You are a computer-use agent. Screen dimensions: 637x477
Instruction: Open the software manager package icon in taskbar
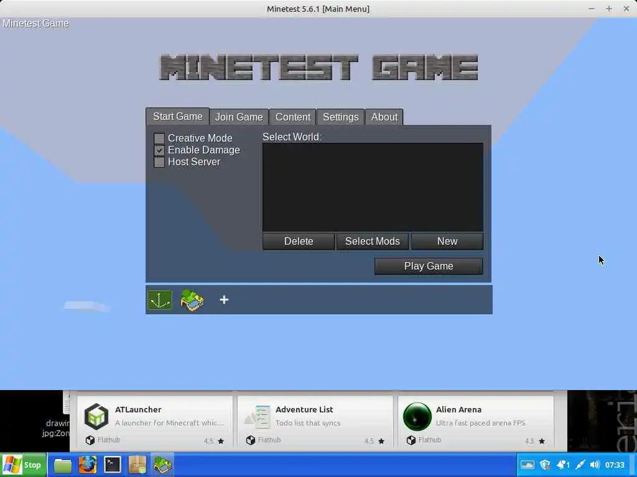pos(137,465)
